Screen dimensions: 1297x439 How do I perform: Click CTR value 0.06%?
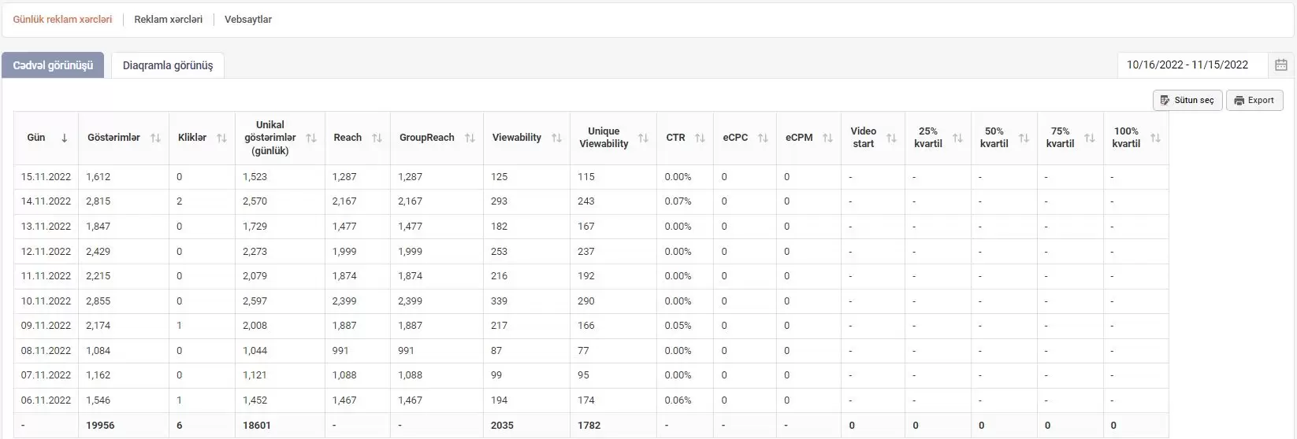coord(678,400)
